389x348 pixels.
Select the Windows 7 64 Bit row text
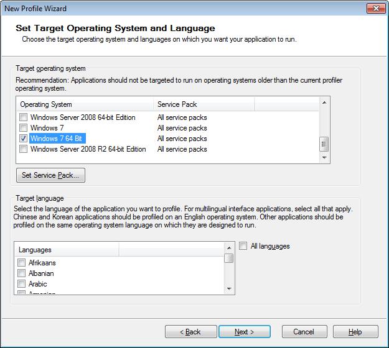56,139
